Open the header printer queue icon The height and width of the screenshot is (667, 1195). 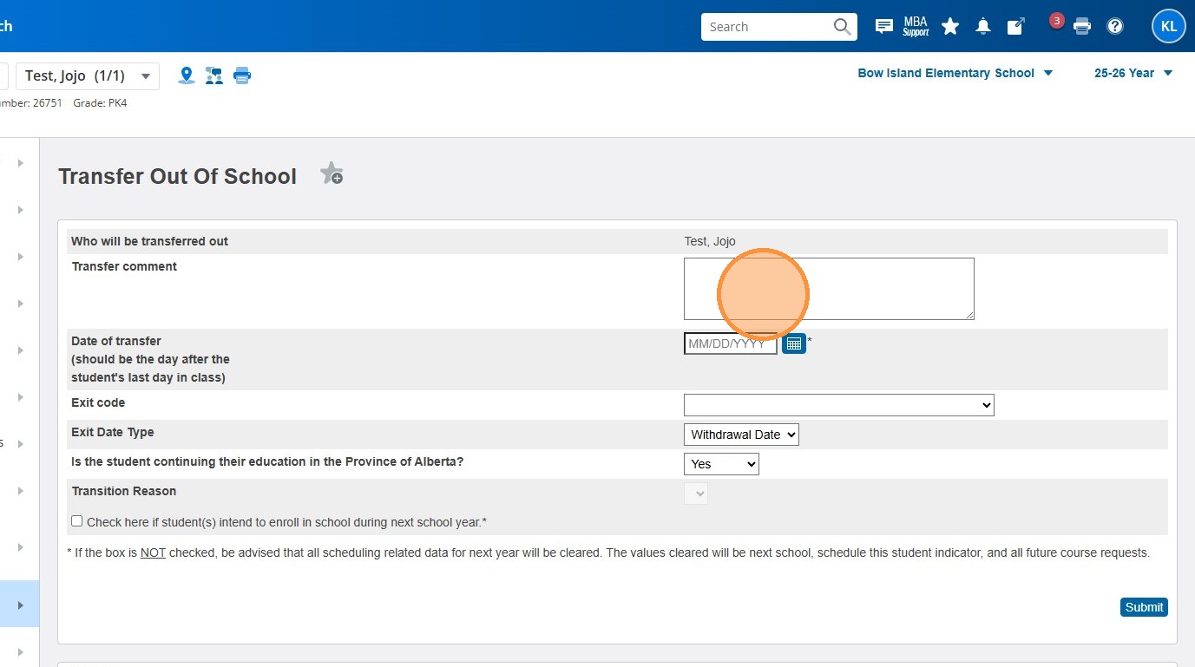pos(1081,27)
